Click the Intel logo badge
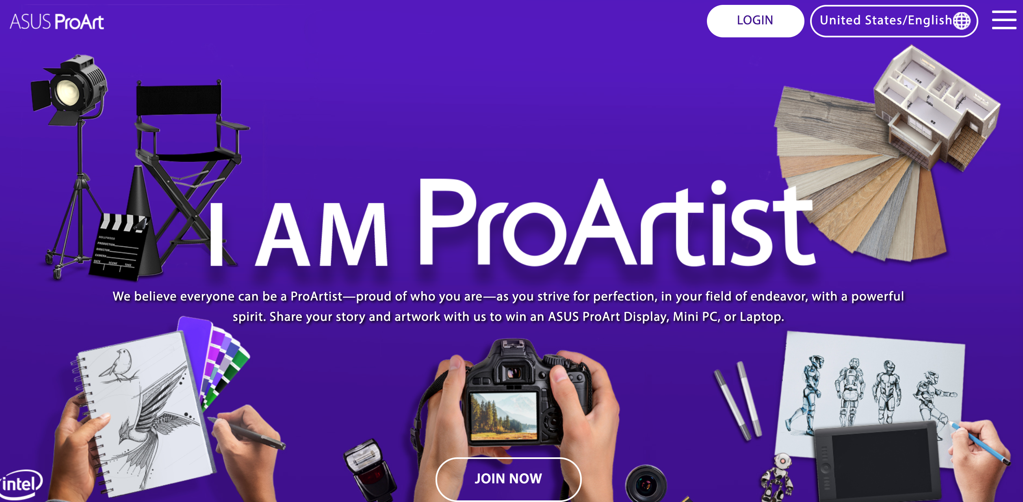This screenshot has width=1023, height=502. [20, 484]
